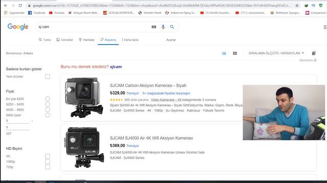Show Sponsorlu info icon
This screenshot has width=327, height=183.
tap(315, 60)
